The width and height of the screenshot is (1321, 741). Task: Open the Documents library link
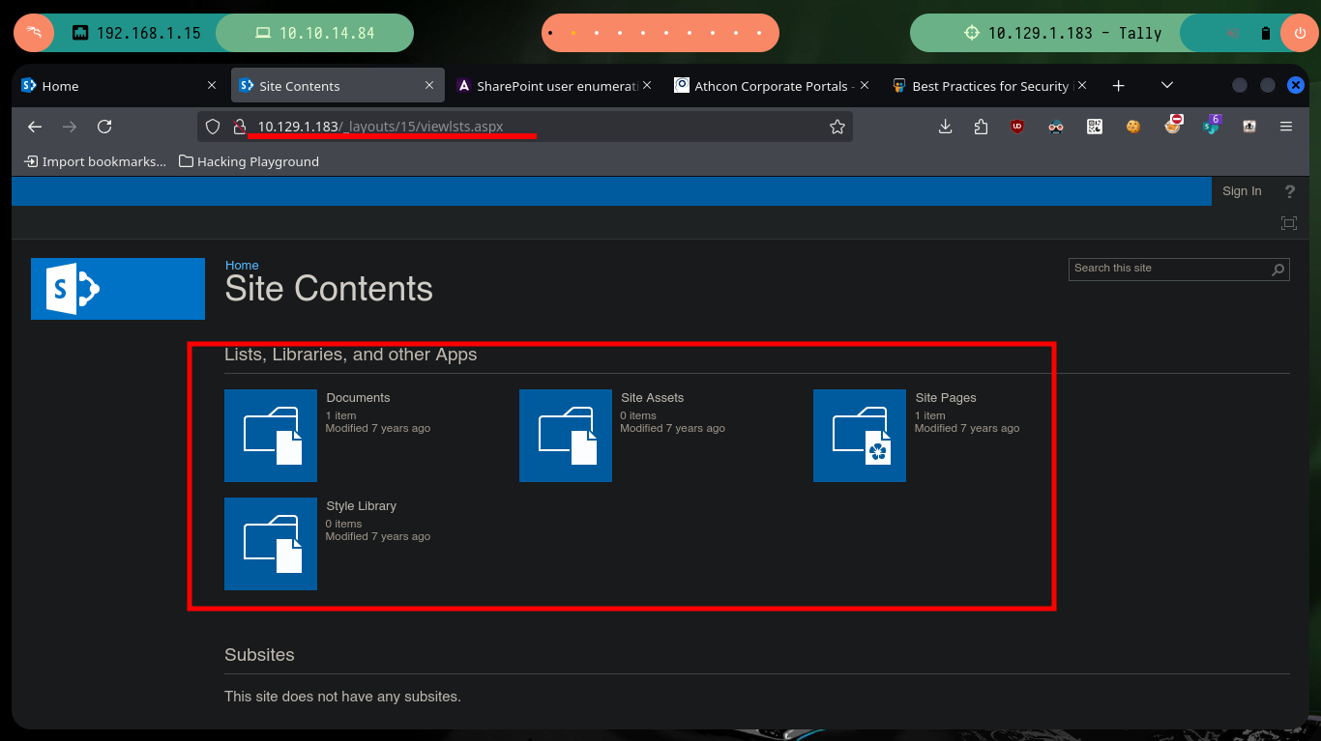pos(358,398)
